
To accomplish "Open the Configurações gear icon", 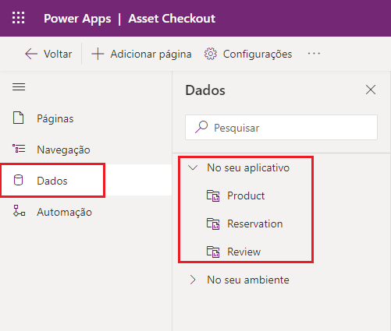I will [210, 54].
